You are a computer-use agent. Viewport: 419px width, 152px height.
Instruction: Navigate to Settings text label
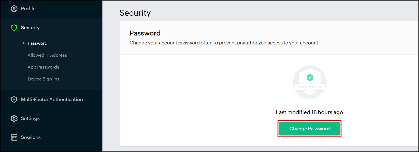[30, 118]
